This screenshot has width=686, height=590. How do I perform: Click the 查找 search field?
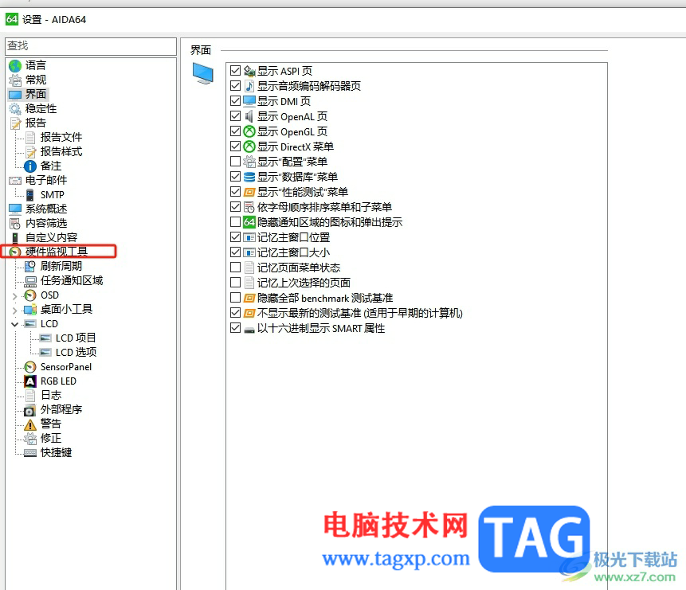(91, 46)
